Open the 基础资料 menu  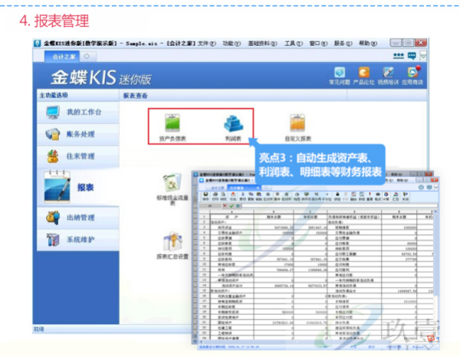(262, 44)
